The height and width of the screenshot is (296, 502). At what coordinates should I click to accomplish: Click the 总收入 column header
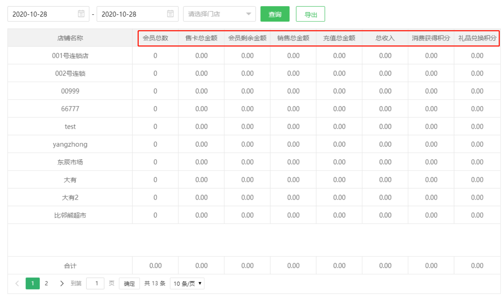(x=385, y=38)
